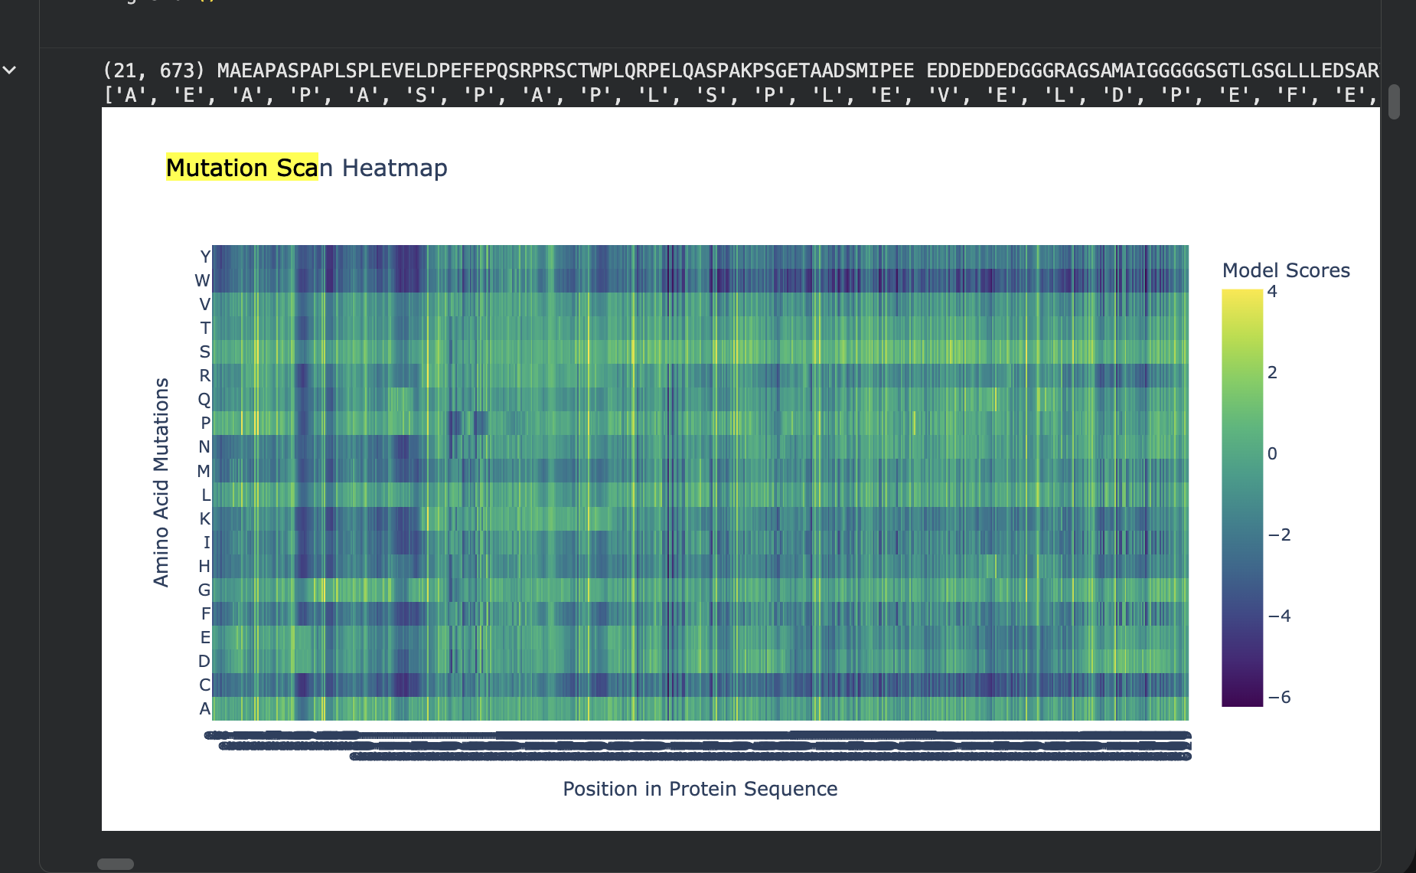The width and height of the screenshot is (1416, 873).
Task: Click the viridis colorbar gradient
Action: tap(1242, 498)
